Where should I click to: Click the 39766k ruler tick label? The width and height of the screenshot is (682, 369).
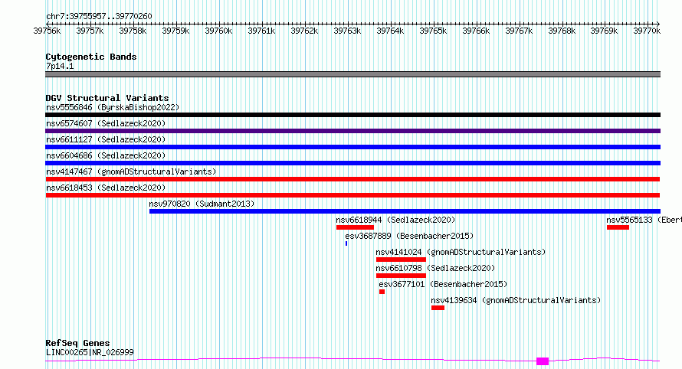(477, 31)
